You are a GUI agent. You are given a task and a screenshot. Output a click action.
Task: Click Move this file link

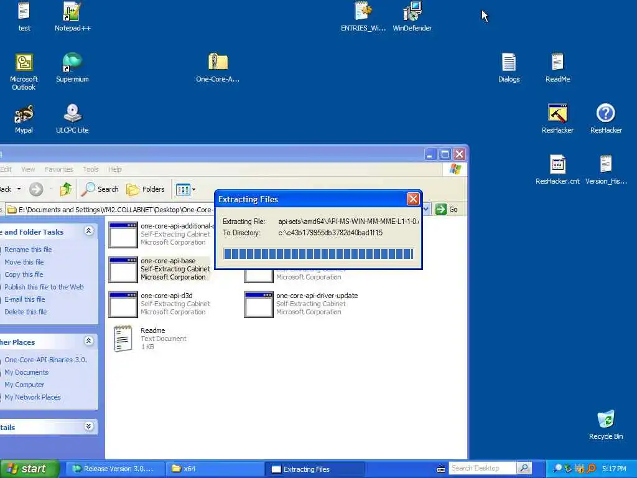pyautogui.click(x=24, y=262)
